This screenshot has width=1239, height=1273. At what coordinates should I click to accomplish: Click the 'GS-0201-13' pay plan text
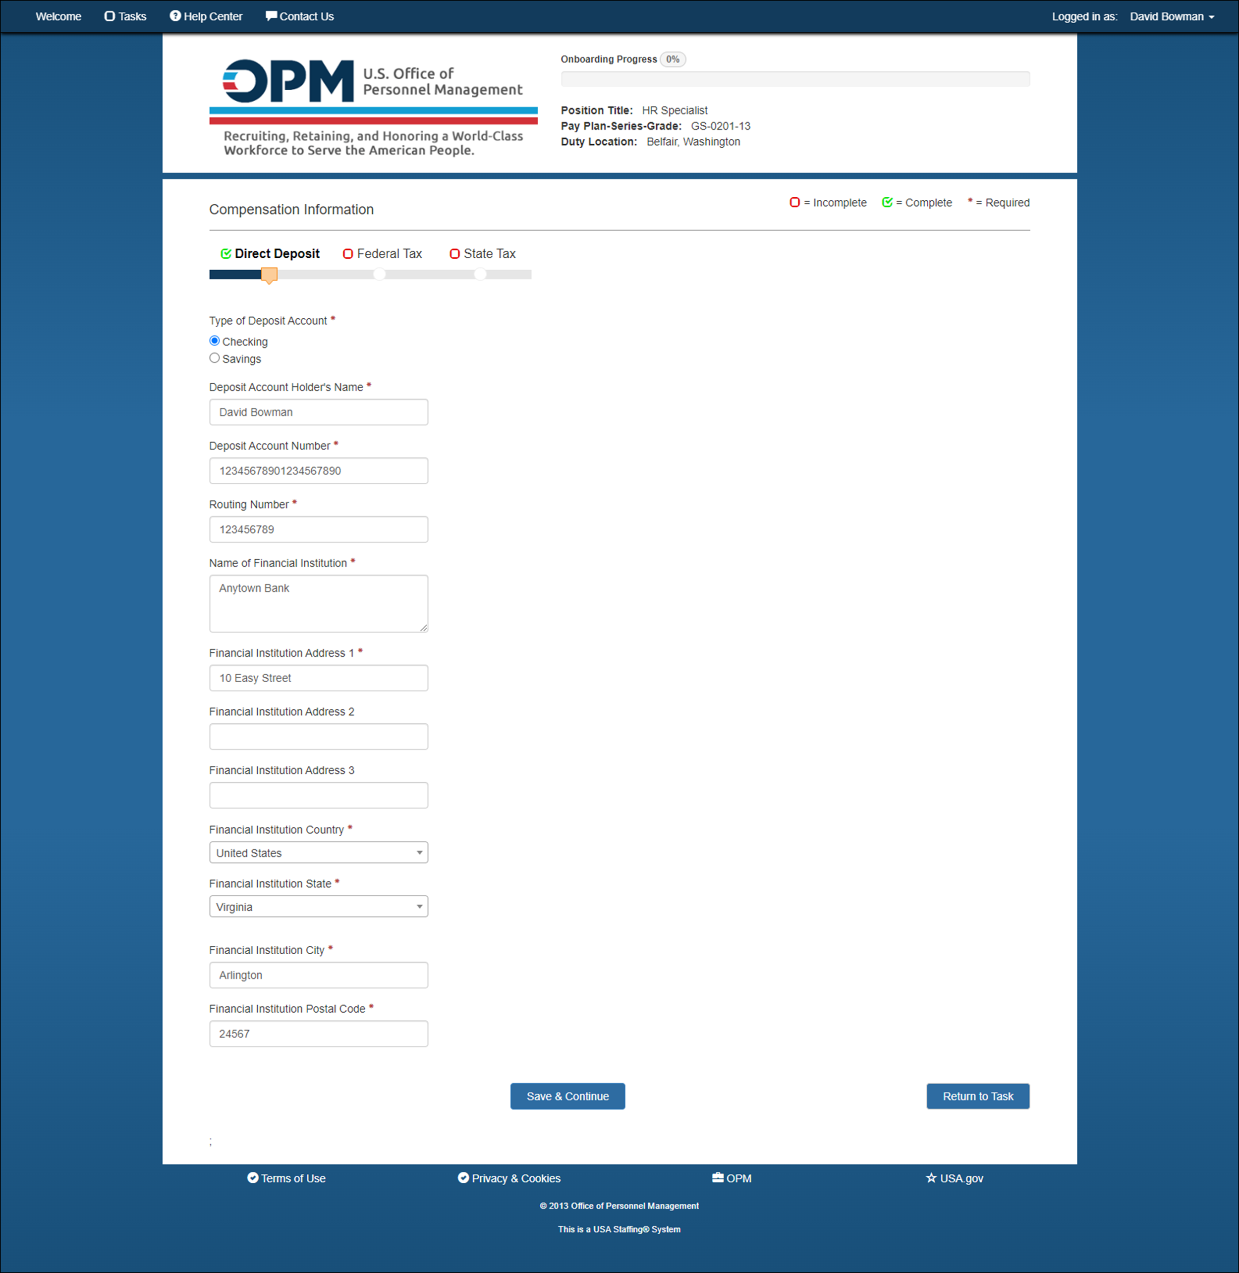[x=721, y=126]
